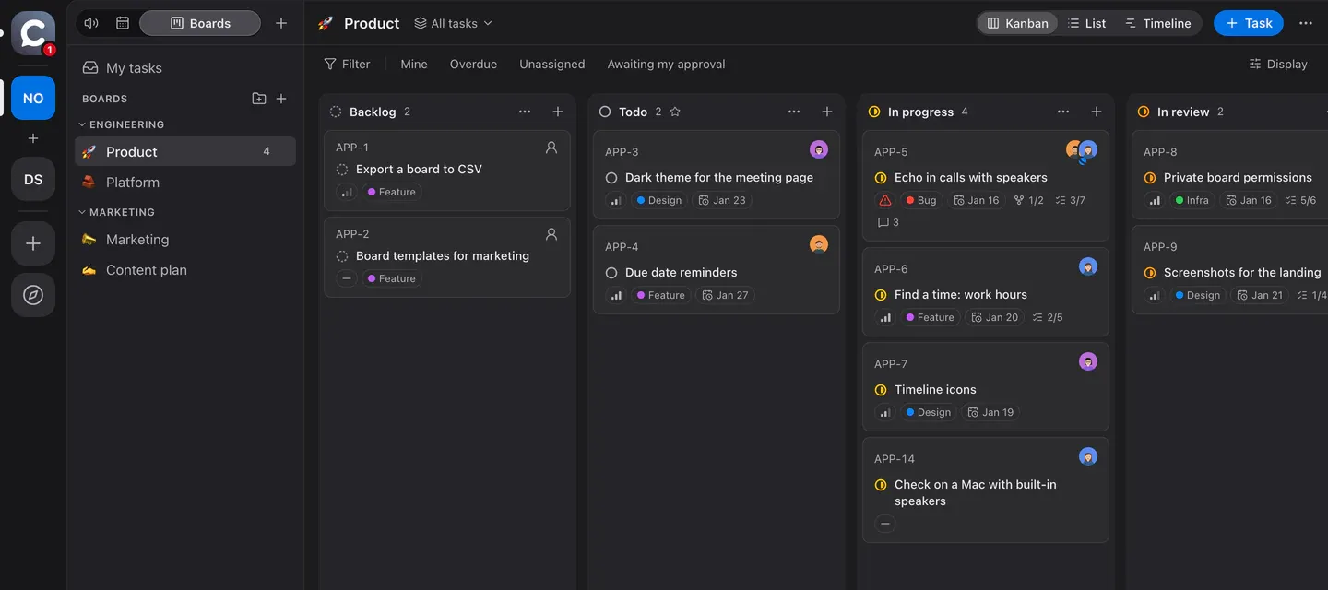Toggle status of Echo in calls with speakers

[x=881, y=178]
